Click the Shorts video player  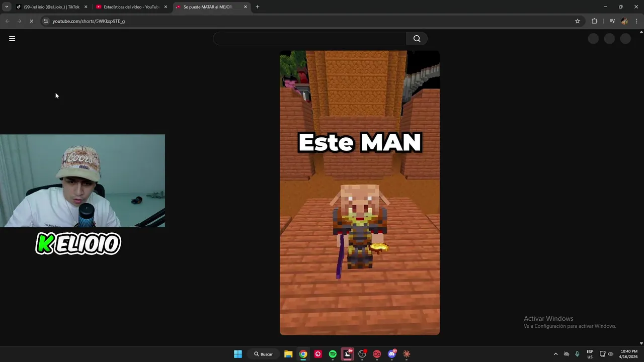pos(360,193)
